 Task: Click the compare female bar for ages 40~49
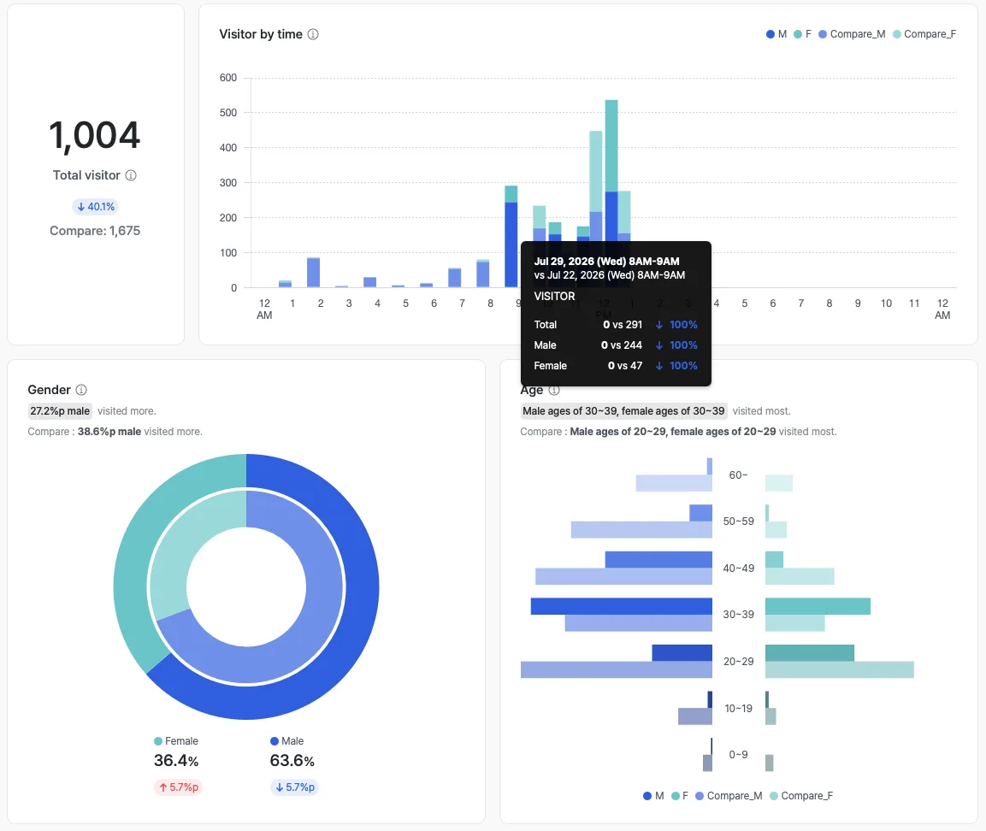[x=800, y=576]
